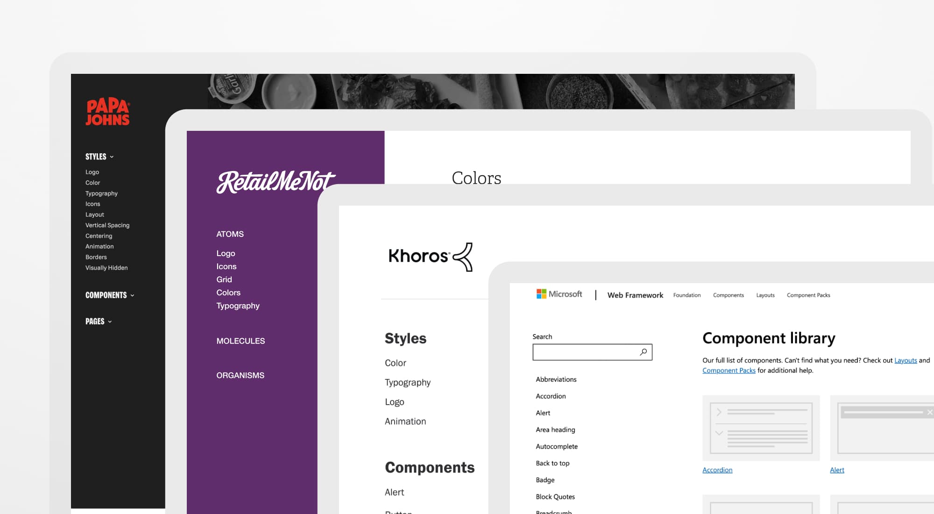Open Component Packs tab in Microsoft nav
The height and width of the screenshot is (514, 934).
click(808, 295)
